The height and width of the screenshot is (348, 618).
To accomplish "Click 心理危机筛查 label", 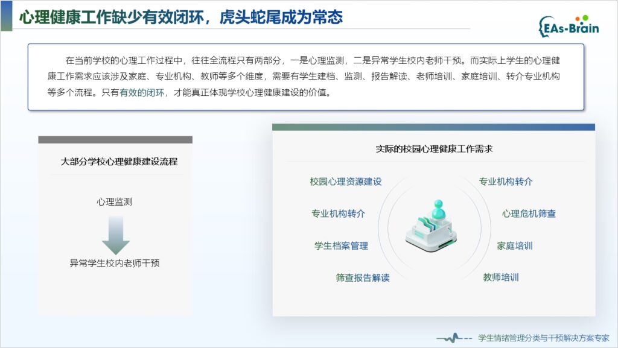I will (529, 214).
